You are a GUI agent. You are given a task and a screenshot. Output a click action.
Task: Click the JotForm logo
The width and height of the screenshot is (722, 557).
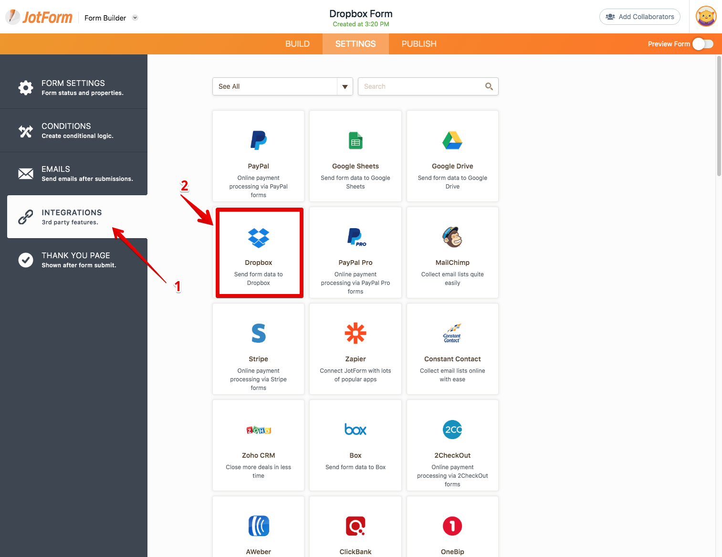(x=39, y=17)
